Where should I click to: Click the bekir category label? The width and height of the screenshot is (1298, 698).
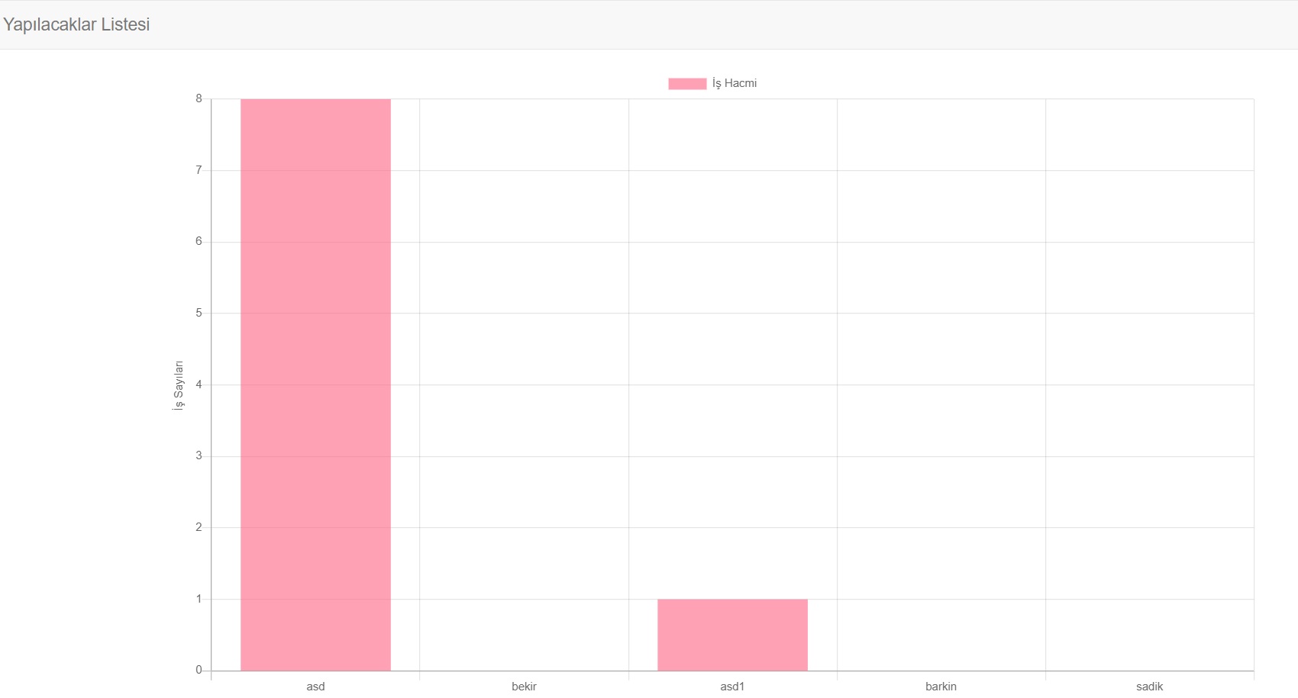[x=524, y=687]
